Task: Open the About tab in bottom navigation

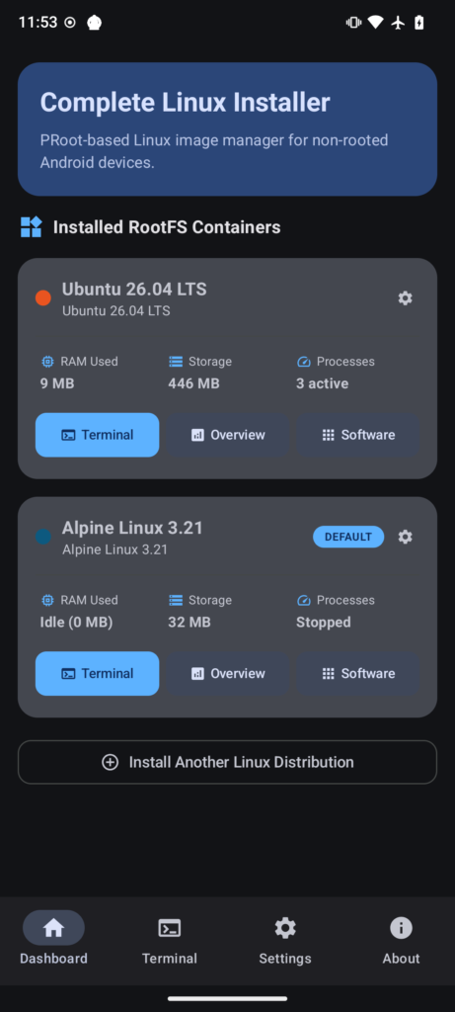Action: [401, 939]
